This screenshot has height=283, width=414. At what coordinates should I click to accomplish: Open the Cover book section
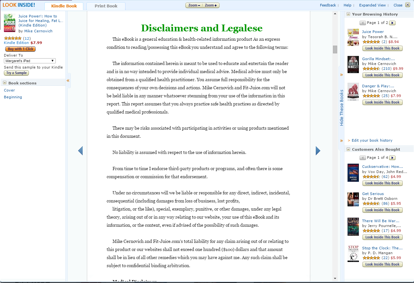(9, 91)
